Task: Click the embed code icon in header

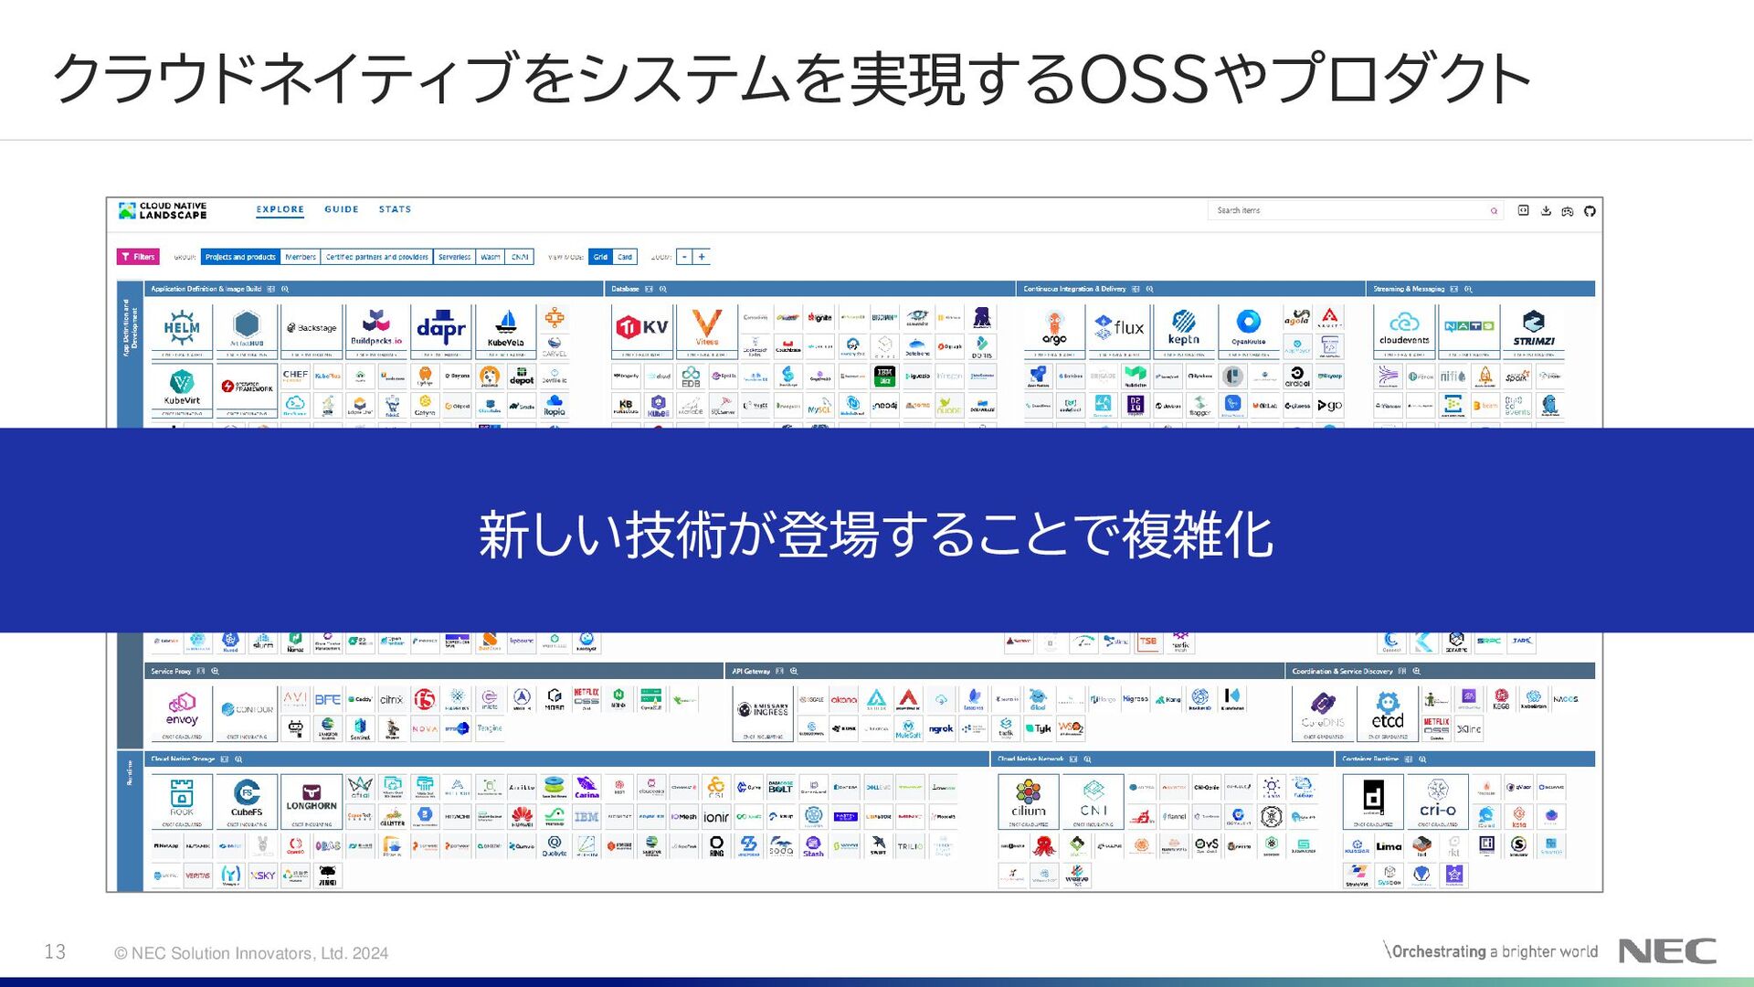Action: coord(1523,210)
